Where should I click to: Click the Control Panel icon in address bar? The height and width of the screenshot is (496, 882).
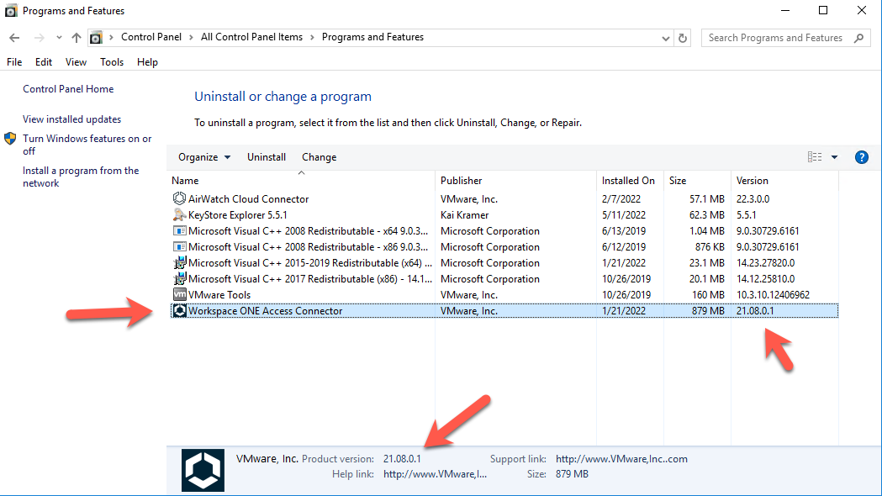(x=96, y=38)
